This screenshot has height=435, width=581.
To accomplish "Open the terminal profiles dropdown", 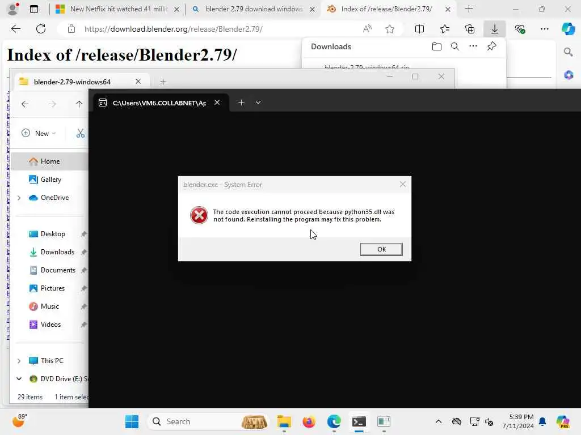I will pos(258,103).
